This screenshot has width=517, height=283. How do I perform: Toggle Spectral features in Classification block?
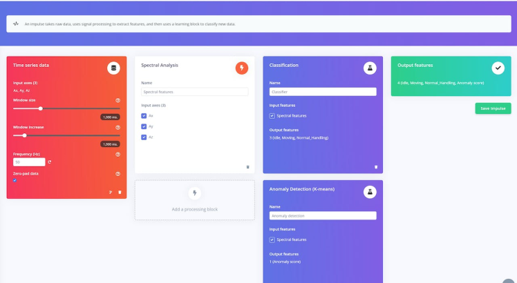tap(272, 116)
